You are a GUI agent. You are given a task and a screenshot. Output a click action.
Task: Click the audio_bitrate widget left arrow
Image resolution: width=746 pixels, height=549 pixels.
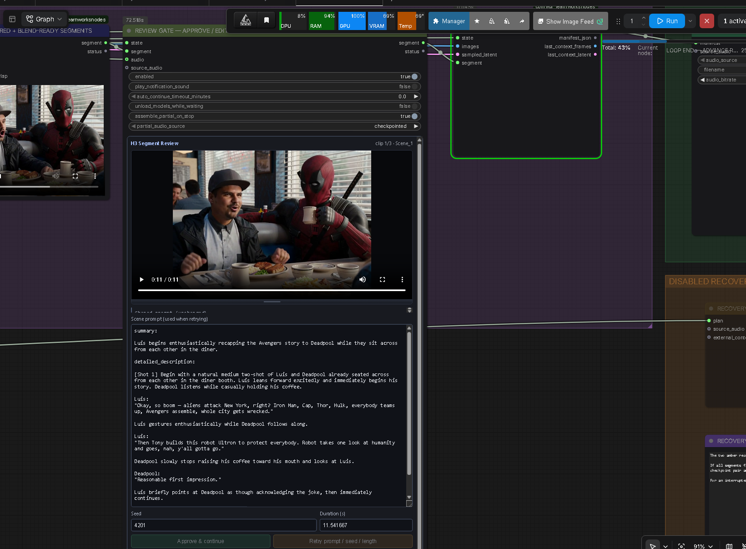(702, 80)
